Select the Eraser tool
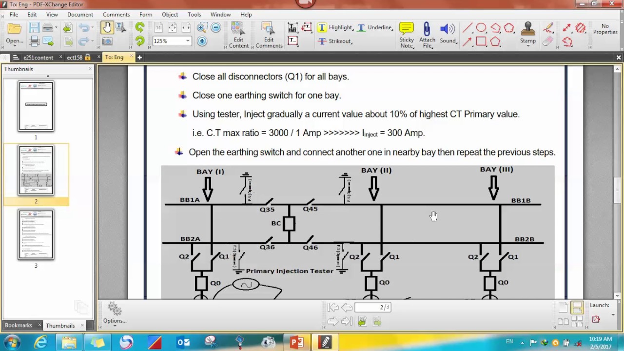The width and height of the screenshot is (624, 351). (x=548, y=41)
